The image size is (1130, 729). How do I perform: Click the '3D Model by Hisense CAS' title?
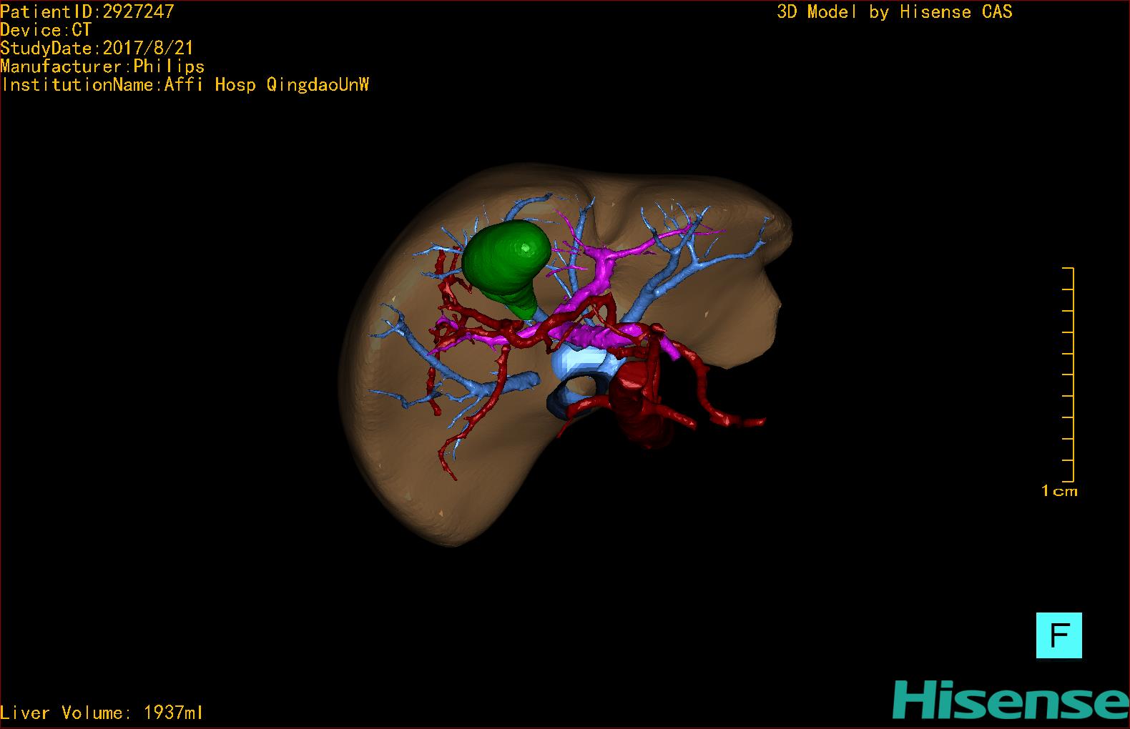(895, 12)
